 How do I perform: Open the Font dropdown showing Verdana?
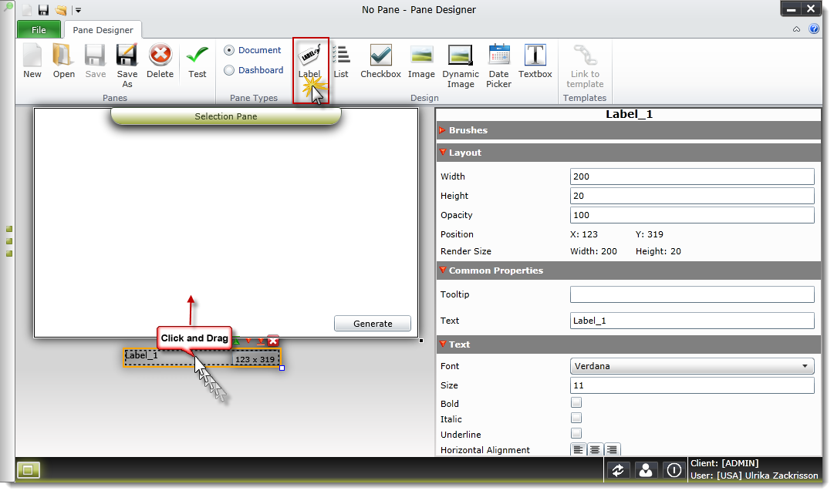pos(691,365)
